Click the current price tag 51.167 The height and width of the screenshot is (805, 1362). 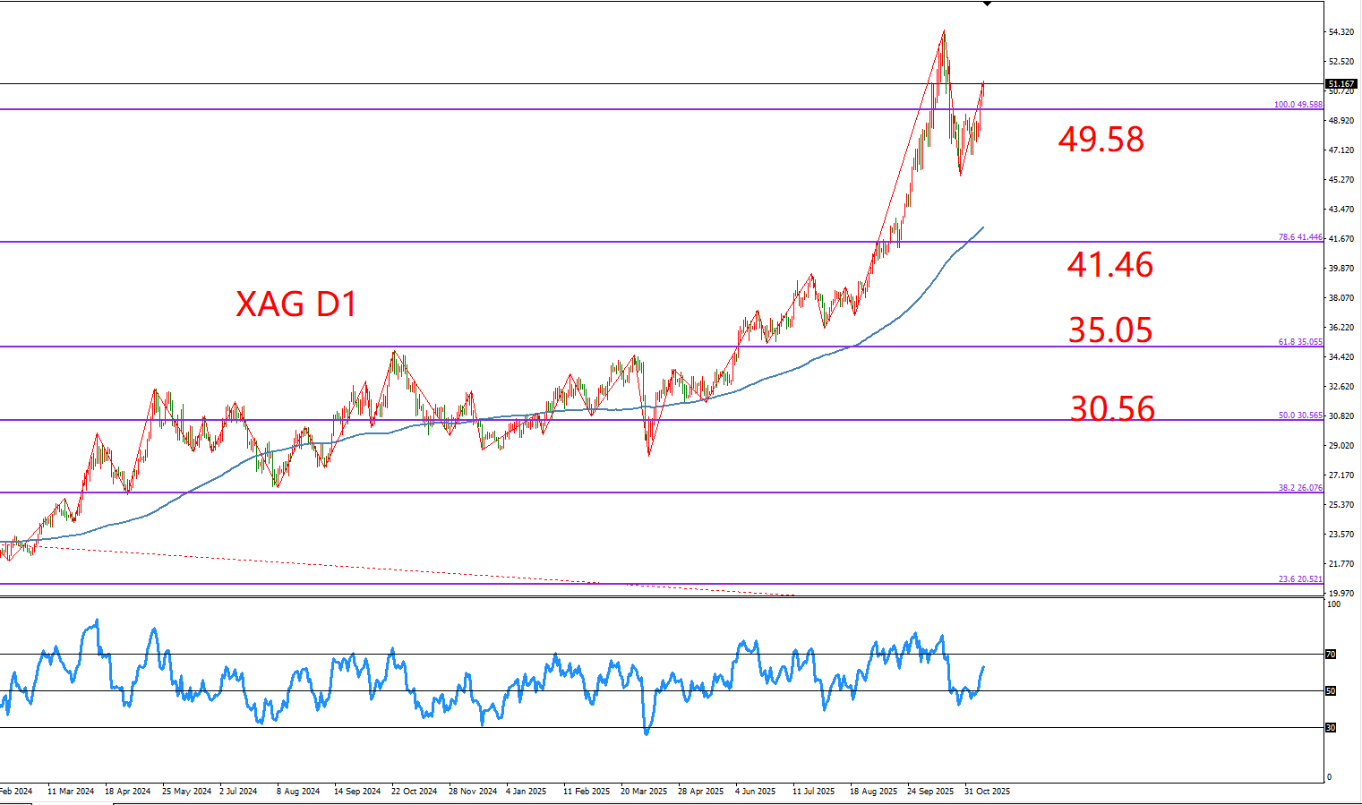[1341, 83]
